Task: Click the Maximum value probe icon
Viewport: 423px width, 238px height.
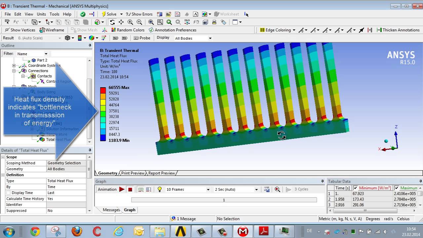Action: [116, 38]
